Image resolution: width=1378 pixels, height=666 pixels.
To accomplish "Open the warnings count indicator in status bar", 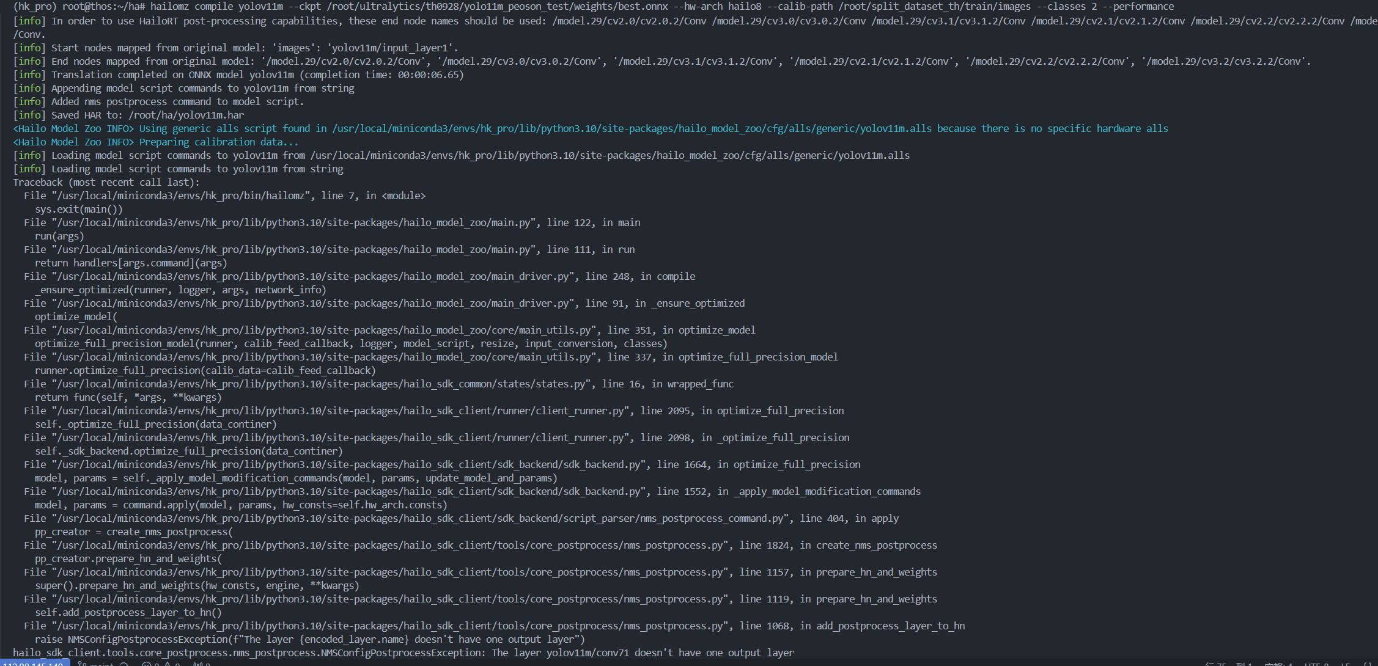I will tap(172, 664).
